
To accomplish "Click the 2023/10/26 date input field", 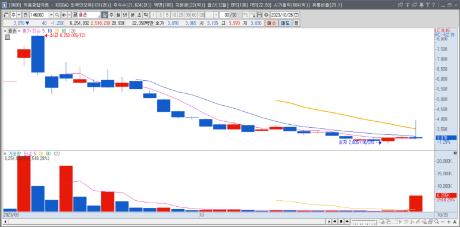I will click(282, 15).
